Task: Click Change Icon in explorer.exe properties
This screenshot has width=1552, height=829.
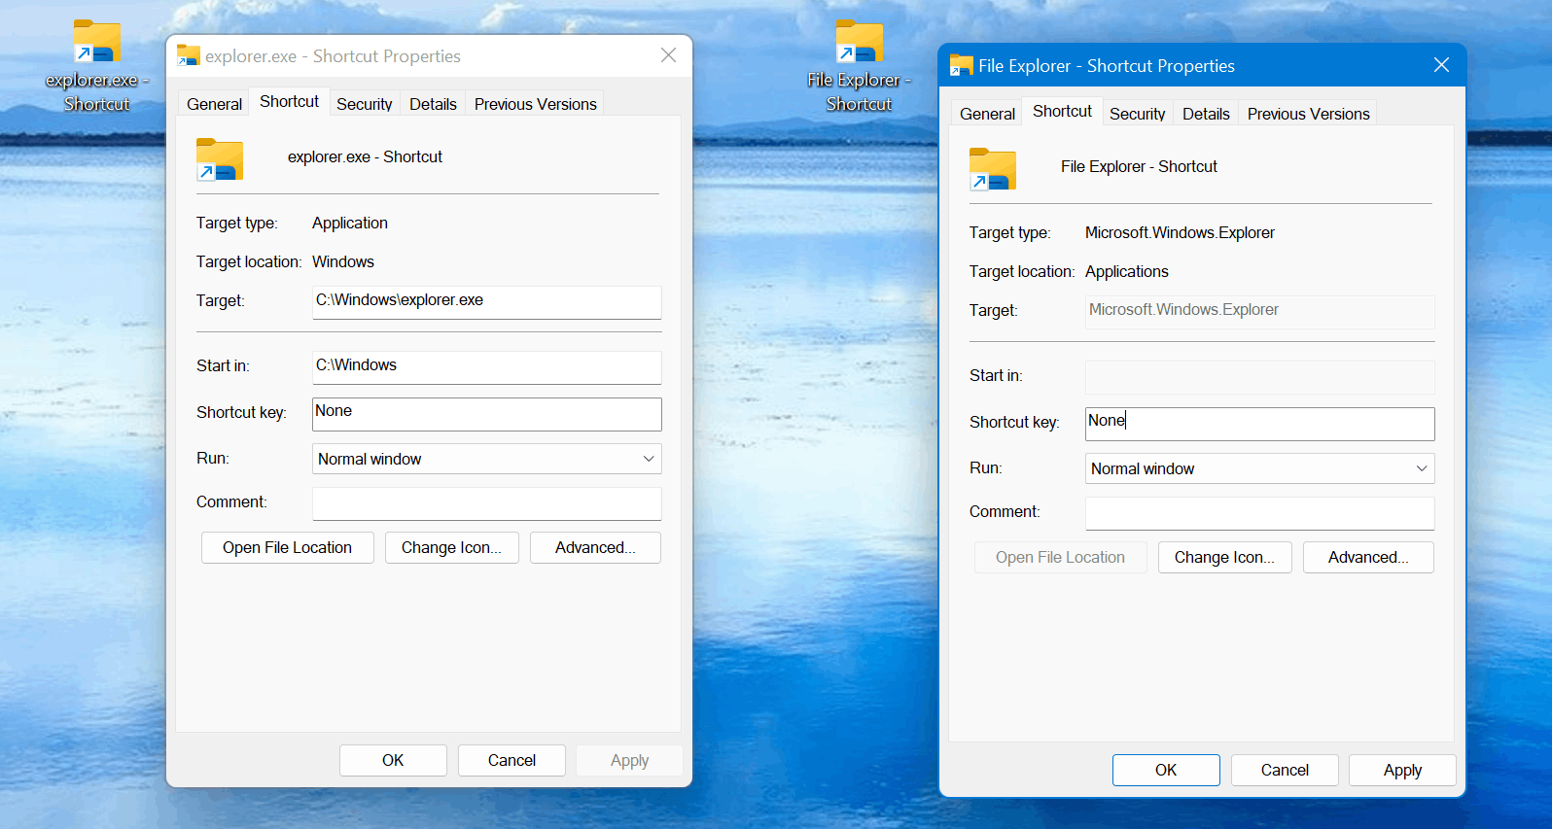Action: pyautogui.click(x=452, y=547)
